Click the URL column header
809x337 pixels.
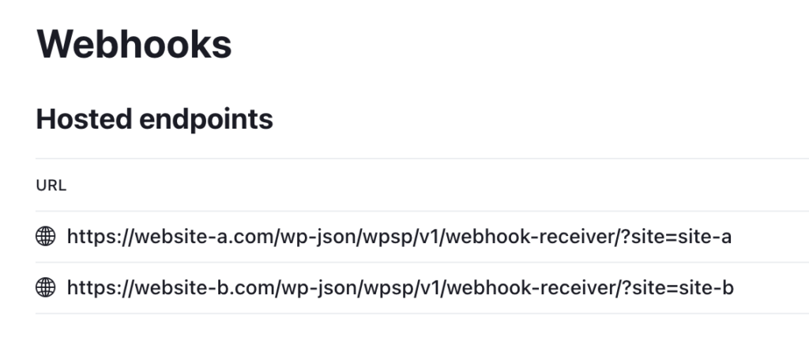pyautogui.click(x=51, y=185)
